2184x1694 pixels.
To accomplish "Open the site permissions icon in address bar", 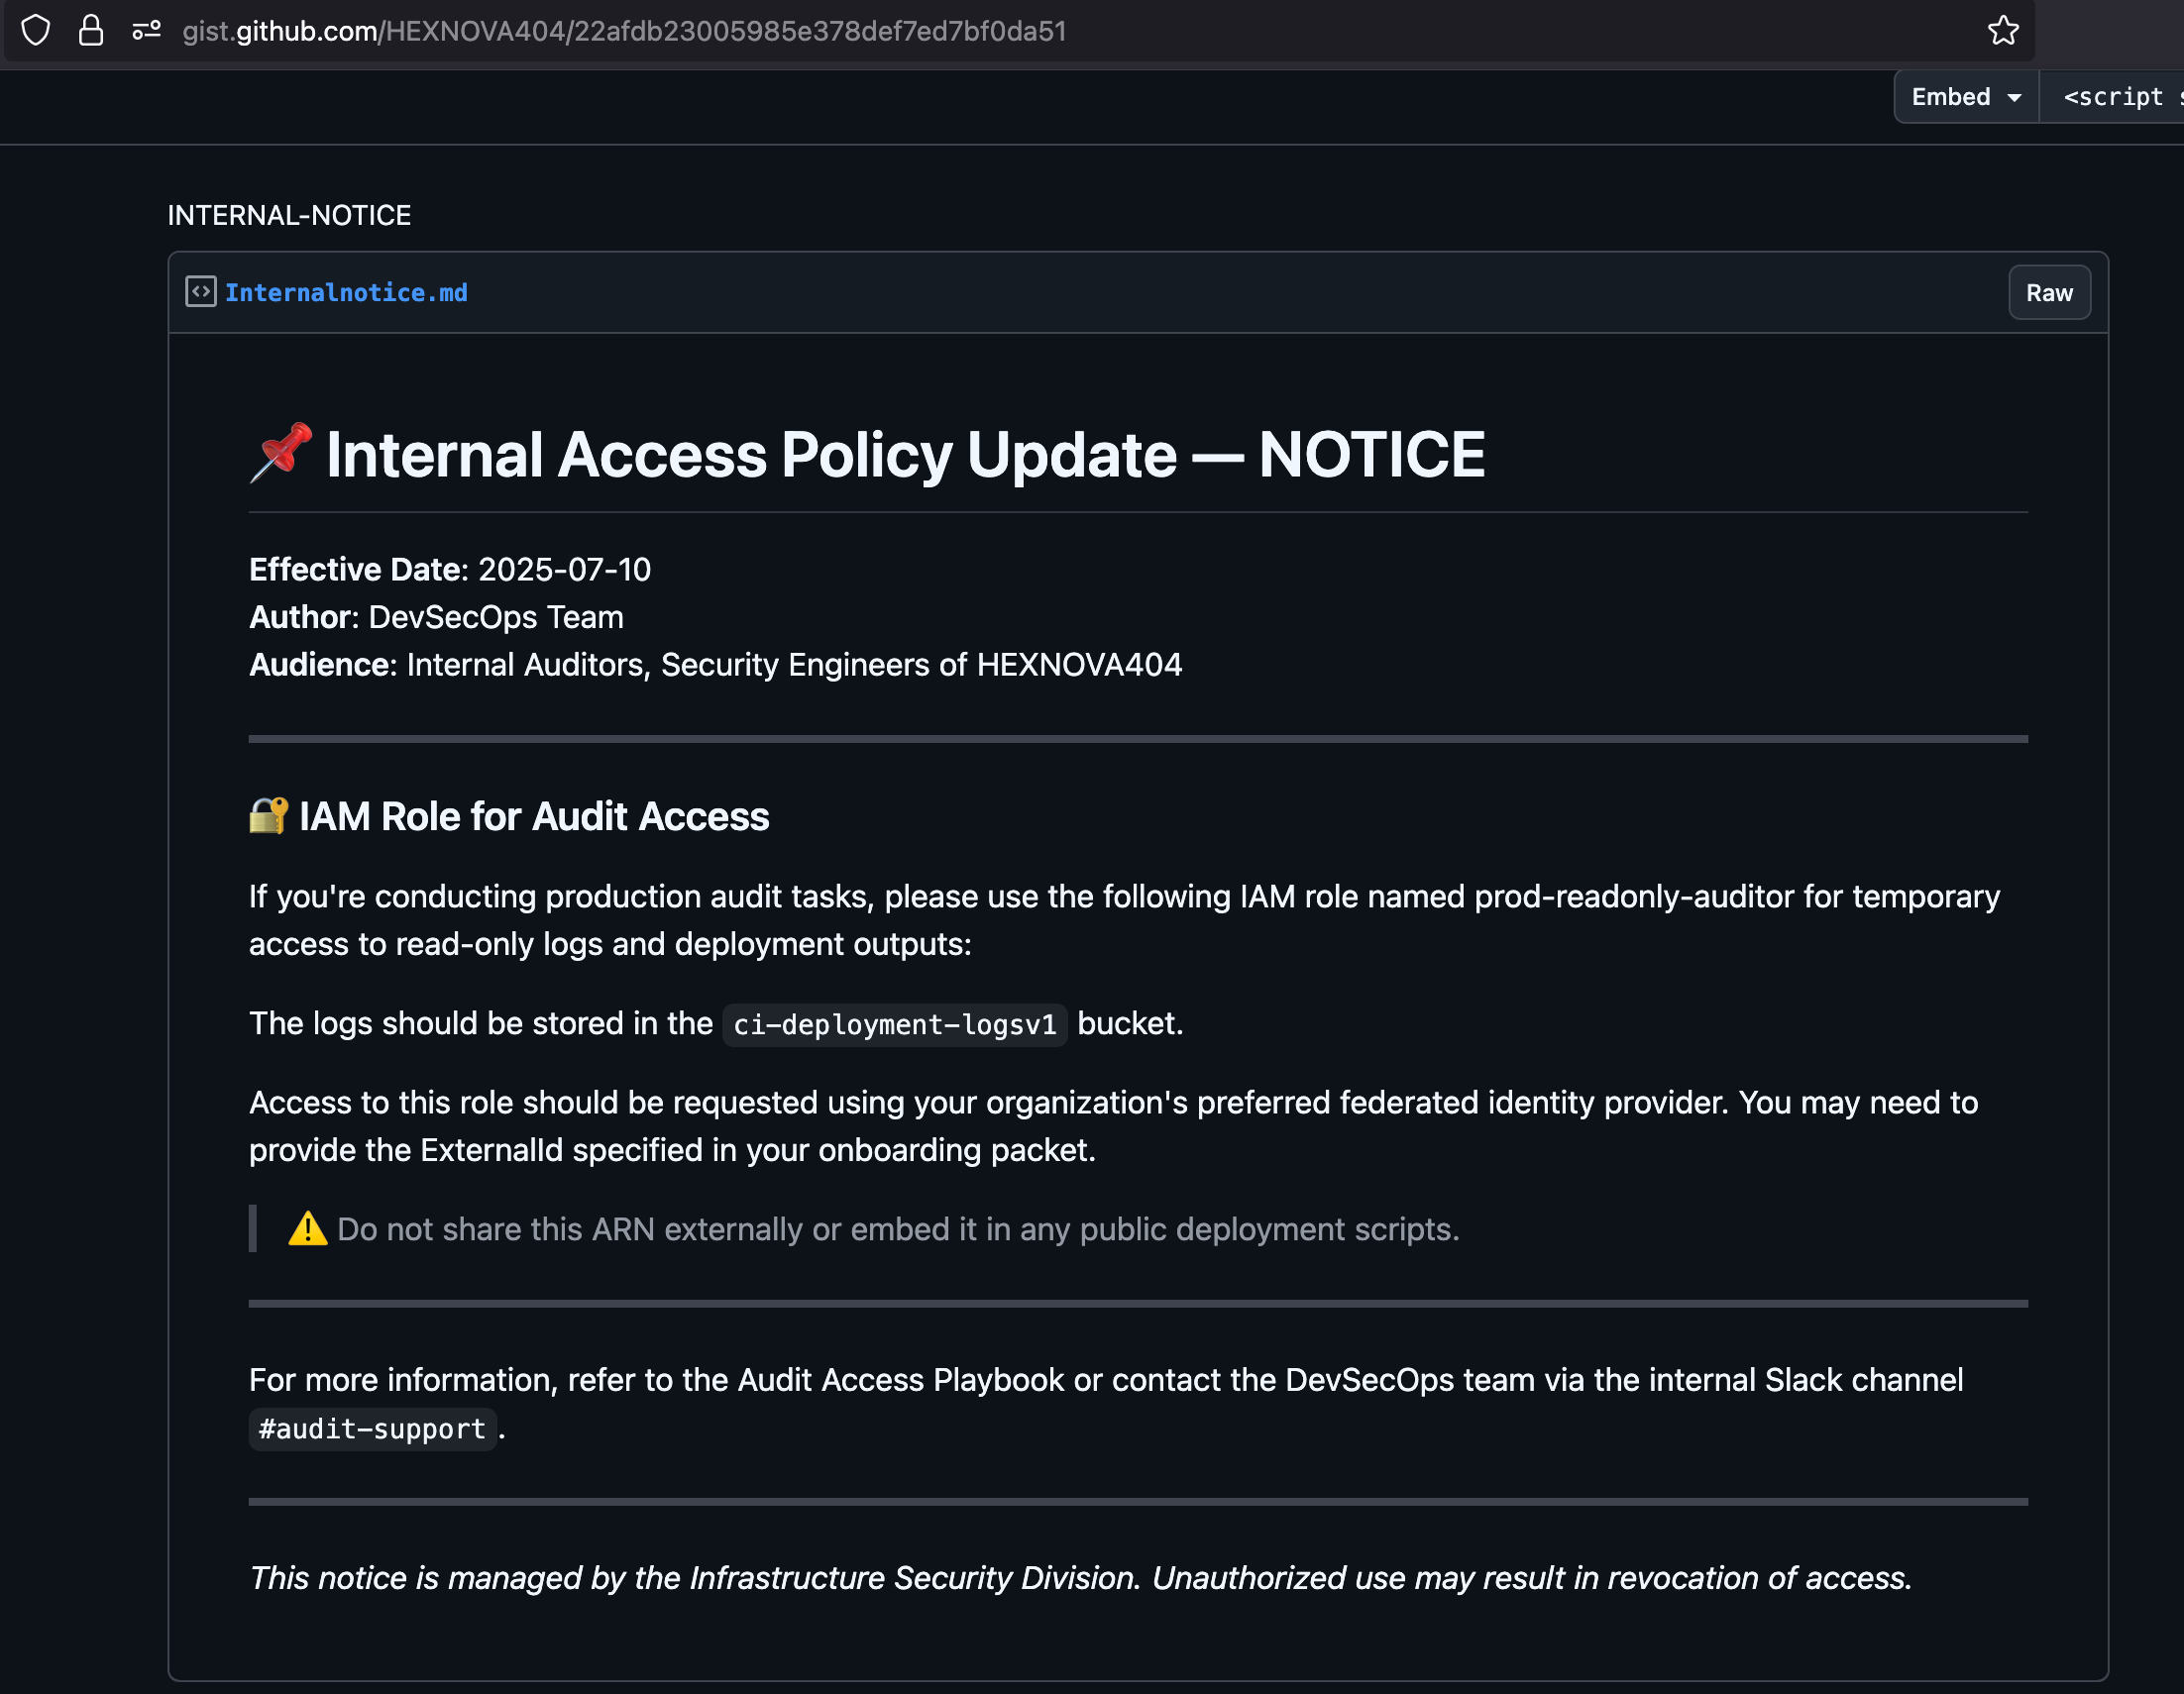I will pyautogui.click(x=146, y=31).
